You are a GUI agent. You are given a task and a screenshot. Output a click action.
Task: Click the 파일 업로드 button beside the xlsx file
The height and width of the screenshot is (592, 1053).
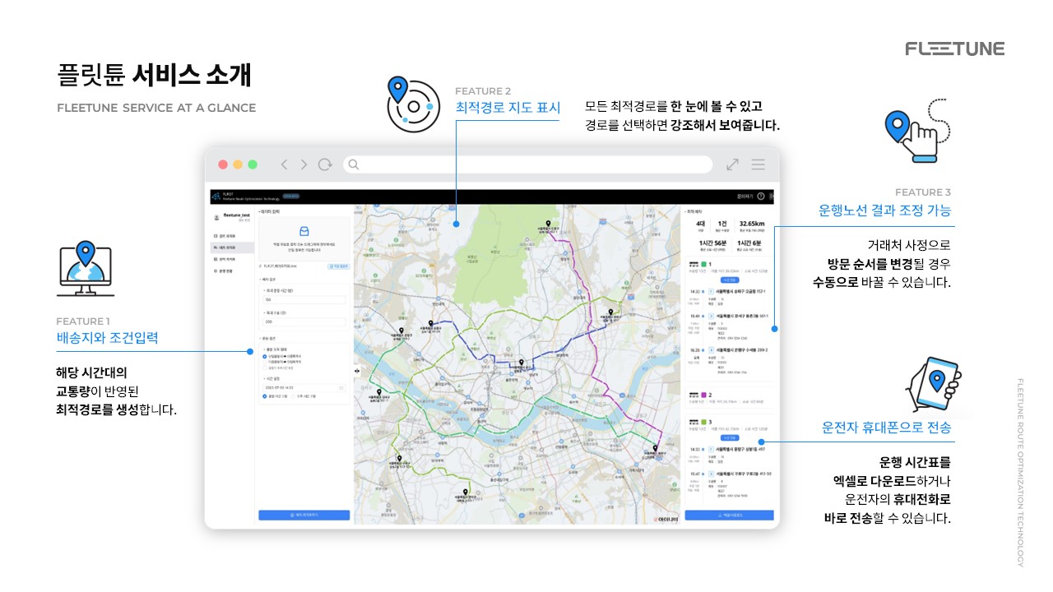pos(339,266)
